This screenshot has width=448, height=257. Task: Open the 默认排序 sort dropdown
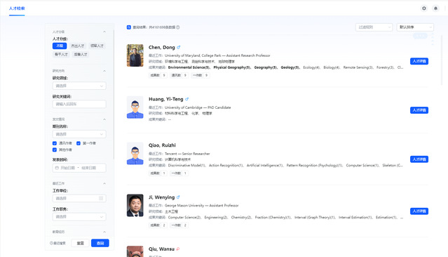coord(415,27)
